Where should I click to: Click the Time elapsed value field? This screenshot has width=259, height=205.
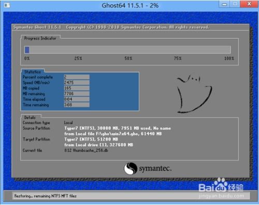(77, 99)
